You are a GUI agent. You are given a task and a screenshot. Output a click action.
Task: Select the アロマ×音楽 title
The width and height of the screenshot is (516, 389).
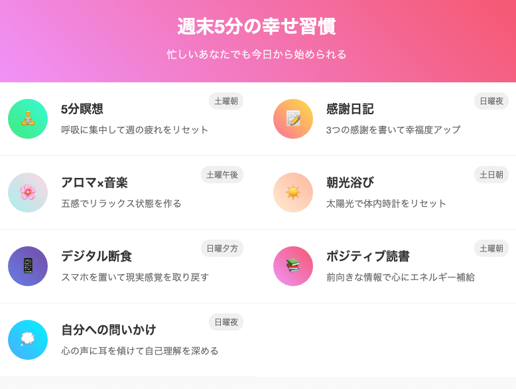tap(94, 183)
